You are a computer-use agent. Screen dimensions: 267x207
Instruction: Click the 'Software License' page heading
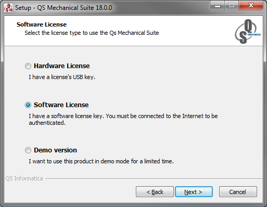(42, 24)
